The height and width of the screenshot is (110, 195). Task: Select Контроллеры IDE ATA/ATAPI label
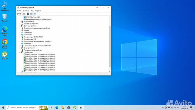click(33, 37)
